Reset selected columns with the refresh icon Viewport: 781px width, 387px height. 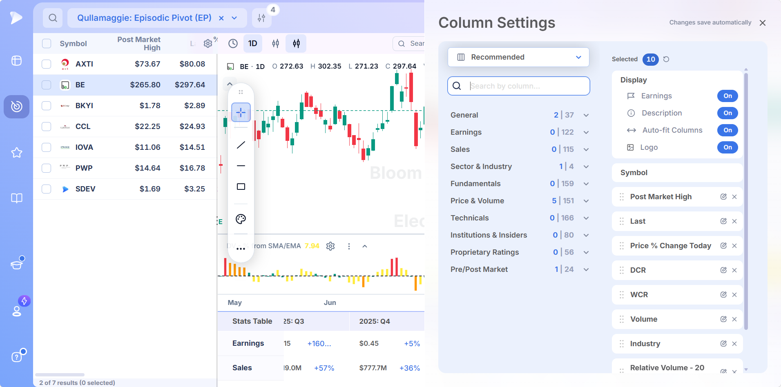[x=666, y=59]
